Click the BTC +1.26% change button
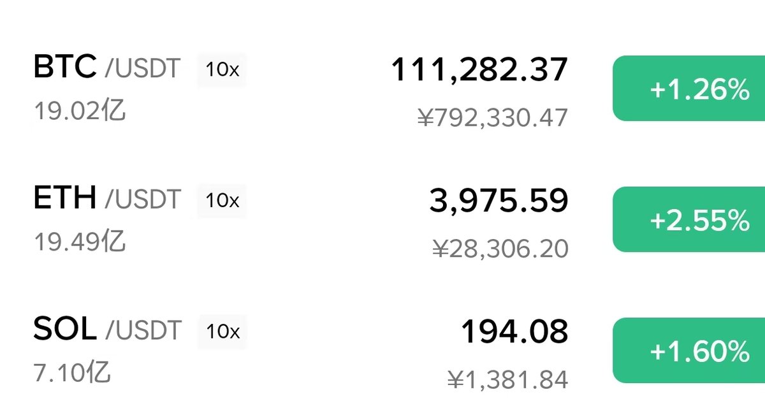The width and height of the screenshot is (765, 415). click(688, 89)
